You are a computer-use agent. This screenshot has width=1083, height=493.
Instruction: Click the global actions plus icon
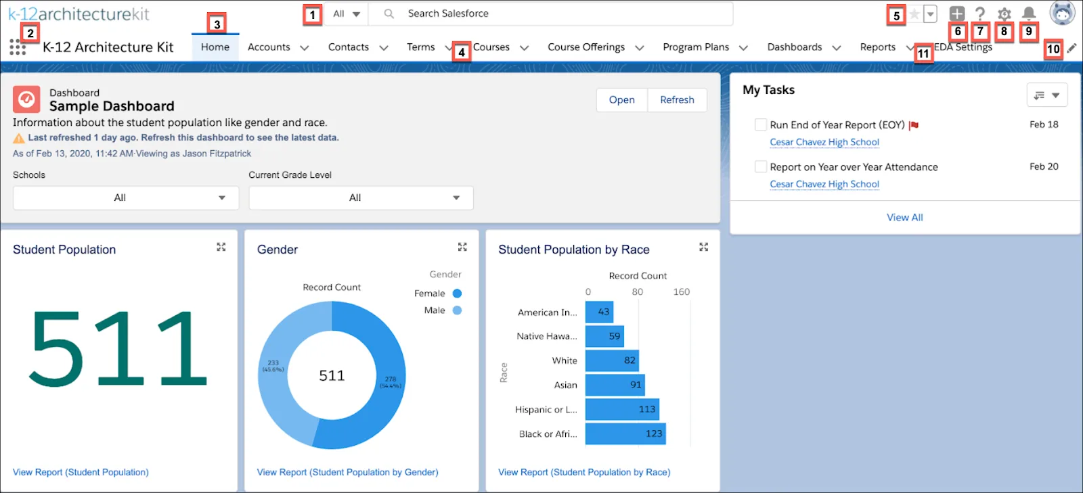point(956,14)
